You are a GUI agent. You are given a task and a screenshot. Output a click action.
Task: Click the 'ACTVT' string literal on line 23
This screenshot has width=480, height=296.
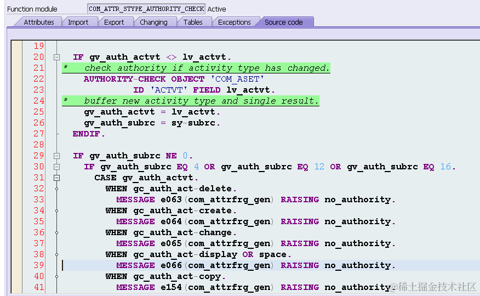[169, 90]
